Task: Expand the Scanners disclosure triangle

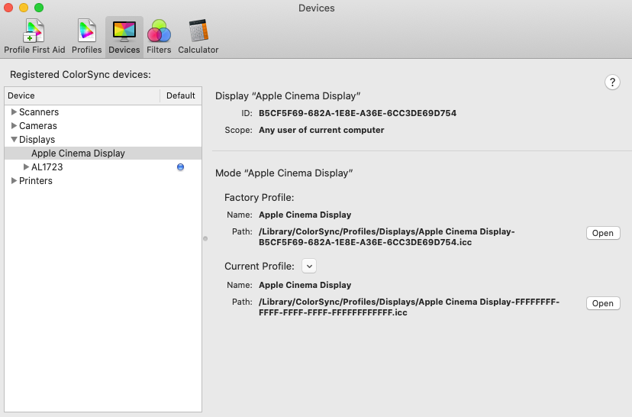Action: click(x=14, y=112)
